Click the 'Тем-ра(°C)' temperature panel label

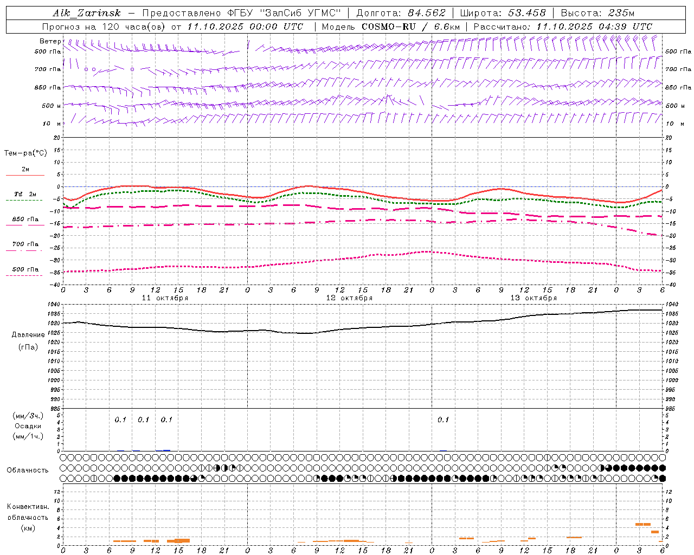(x=25, y=153)
